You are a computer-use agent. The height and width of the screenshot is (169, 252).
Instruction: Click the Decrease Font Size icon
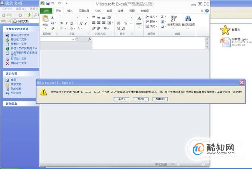coord(86,23)
